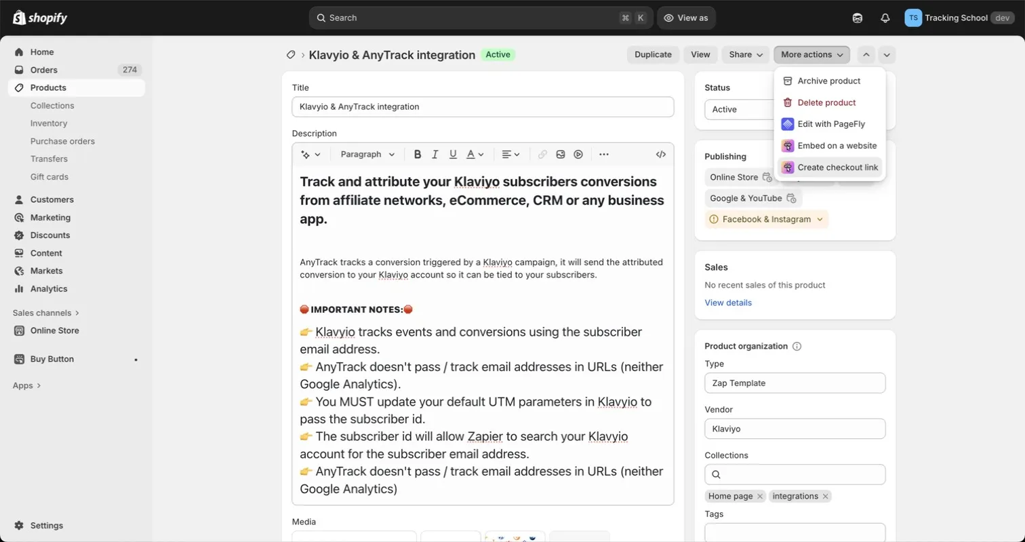Screen dimensions: 1025x542
Task: Click the Online Store schedule icon
Action: [767, 177]
